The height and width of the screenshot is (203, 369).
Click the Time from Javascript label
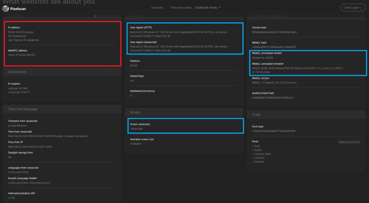pos(20,132)
